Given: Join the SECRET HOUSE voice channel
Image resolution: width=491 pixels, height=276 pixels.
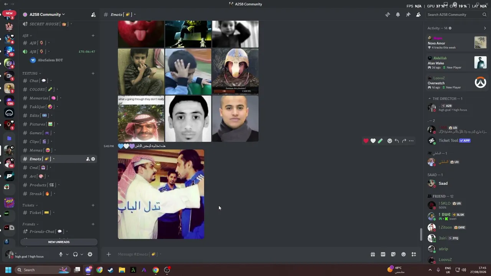Looking at the screenshot, I should 59,24.
